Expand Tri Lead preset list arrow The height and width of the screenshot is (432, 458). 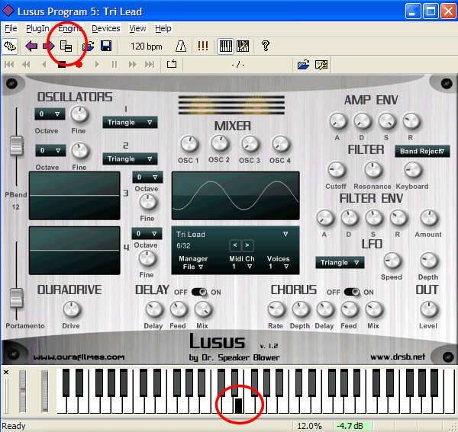285,234
